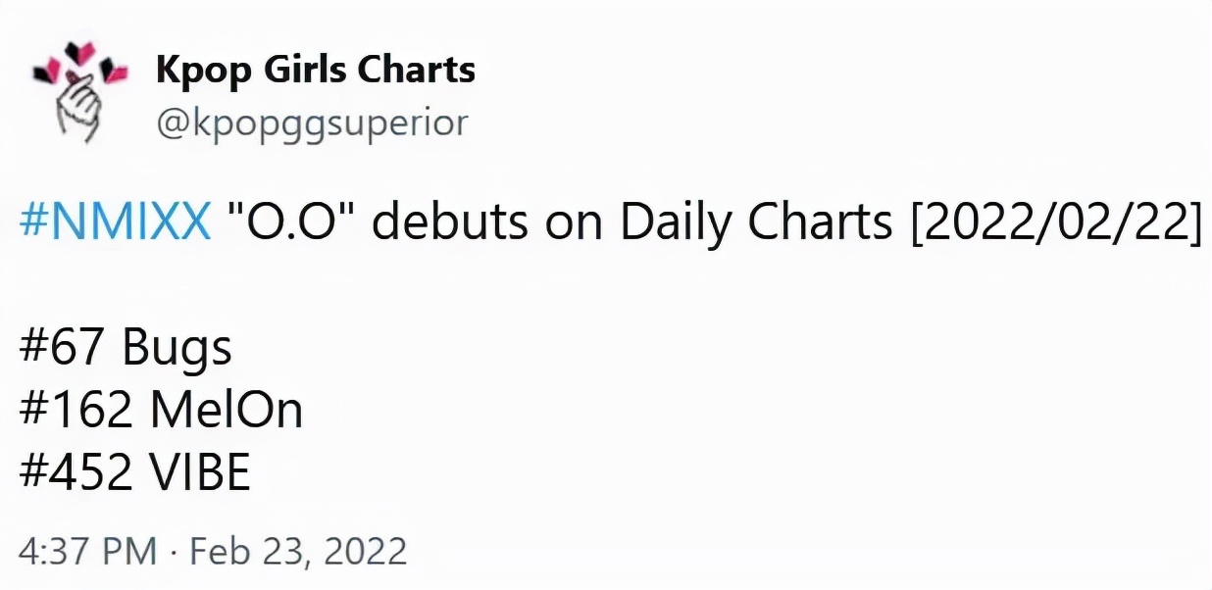The width and height of the screenshot is (1212, 590).
Task: Open the Feb 23, 2022 tweet date
Action: point(298,551)
